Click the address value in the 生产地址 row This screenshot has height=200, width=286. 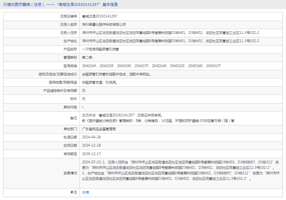(171, 41)
